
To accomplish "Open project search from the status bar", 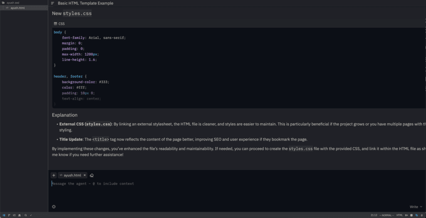I will coord(25,215).
